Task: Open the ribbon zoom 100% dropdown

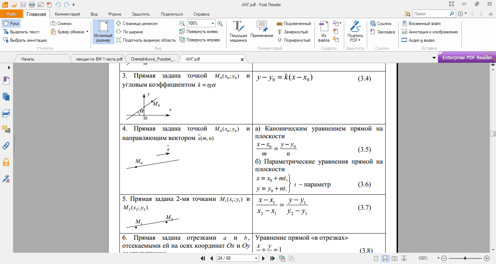Action: [x=213, y=23]
